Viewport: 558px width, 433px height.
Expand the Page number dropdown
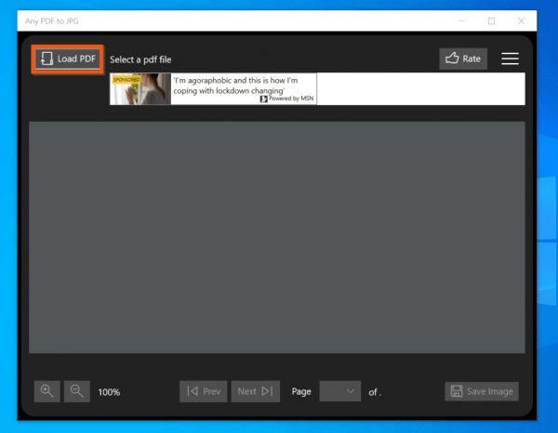[x=339, y=391]
